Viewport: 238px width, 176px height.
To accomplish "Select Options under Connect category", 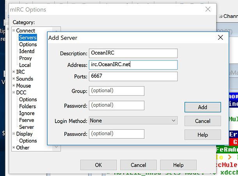I will coord(28,44).
